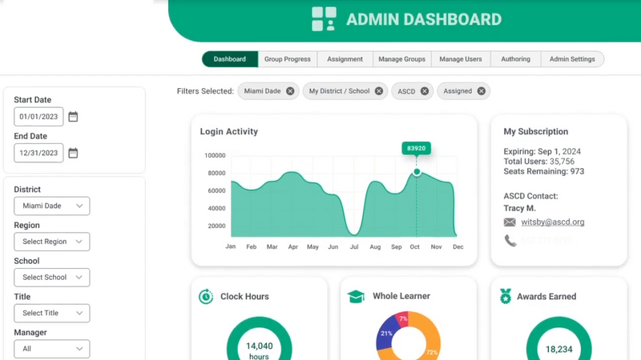
Task: Click the Clock Hours clock icon
Action: click(x=206, y=296)
